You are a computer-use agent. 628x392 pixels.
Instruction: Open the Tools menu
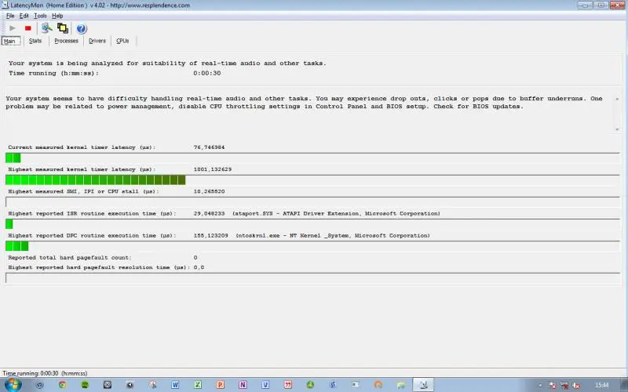40,16
